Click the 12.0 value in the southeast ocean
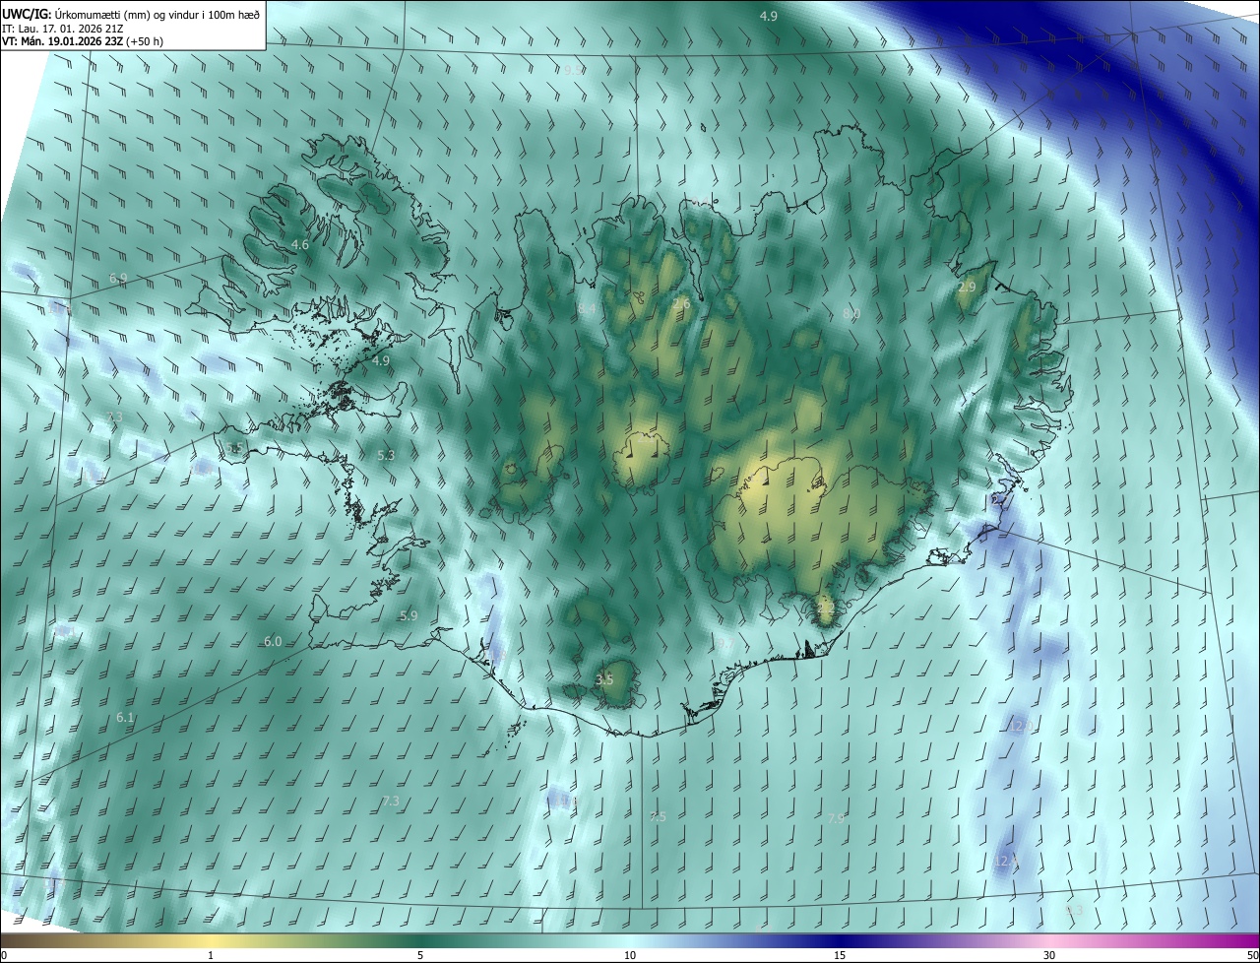The width and height of the screenshot is (1260, 963). (1019, 726)
